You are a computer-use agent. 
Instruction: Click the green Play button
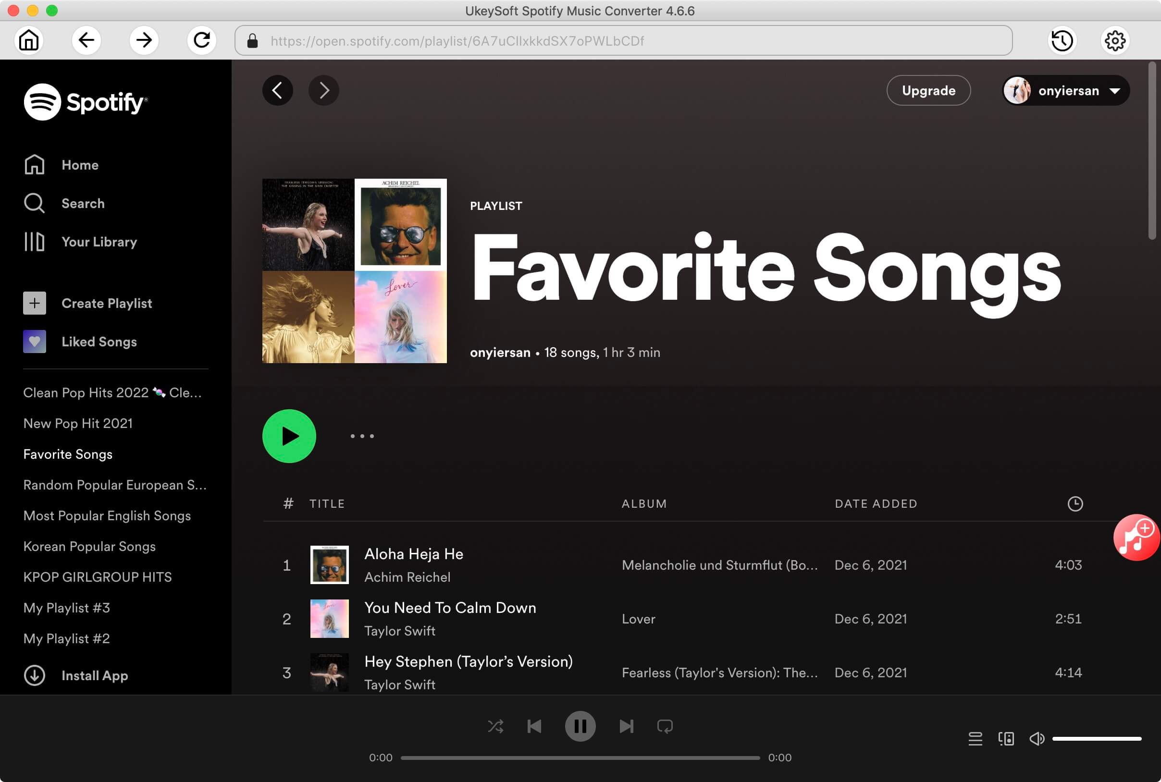click(289, 436)
